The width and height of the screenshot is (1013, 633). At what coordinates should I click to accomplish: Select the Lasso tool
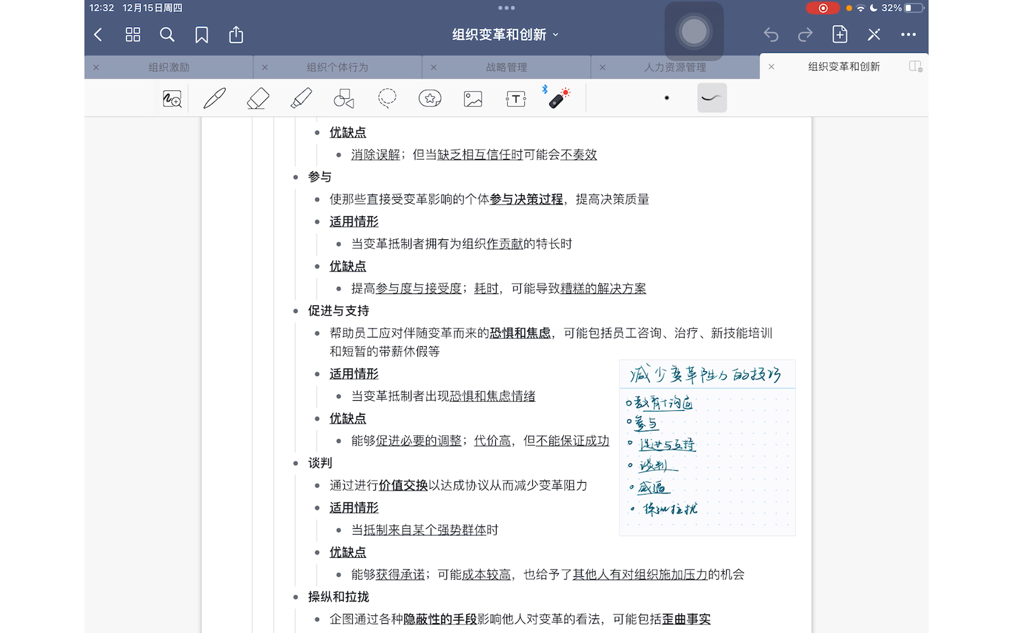click(387, 98)
